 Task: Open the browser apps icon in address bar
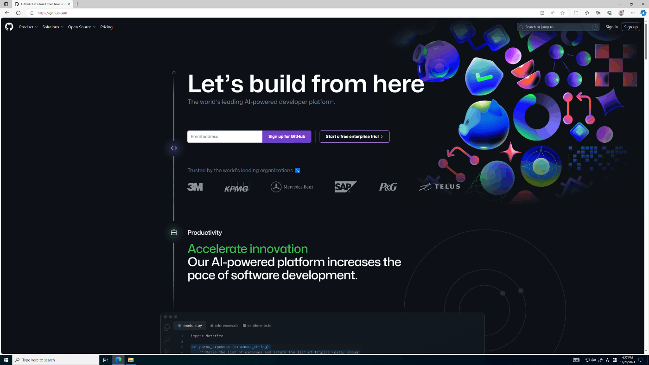tap(542, 13)
